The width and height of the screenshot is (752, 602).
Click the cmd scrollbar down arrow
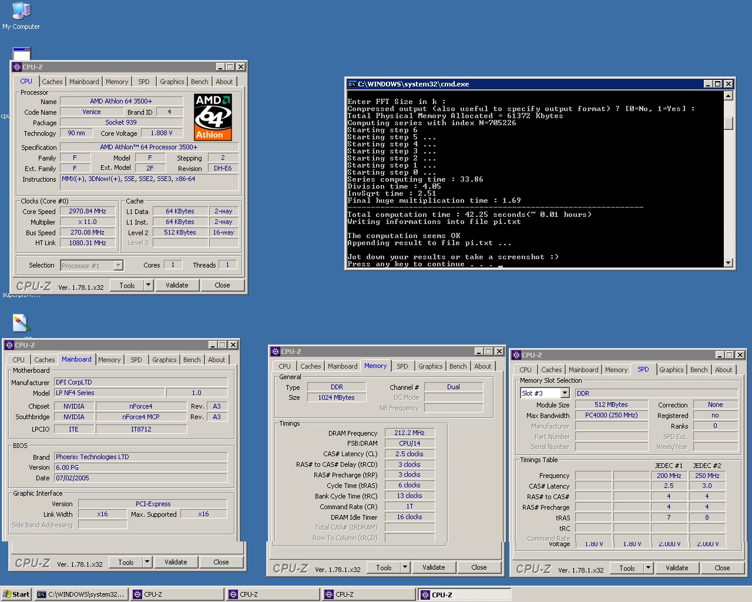click(728, 263)
